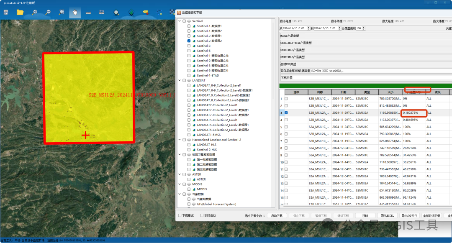Click the 启动下载 button

(277, 216)
